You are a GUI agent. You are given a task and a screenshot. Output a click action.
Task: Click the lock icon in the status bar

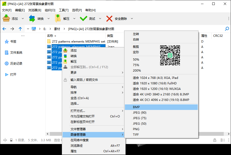tap(215, 140)
